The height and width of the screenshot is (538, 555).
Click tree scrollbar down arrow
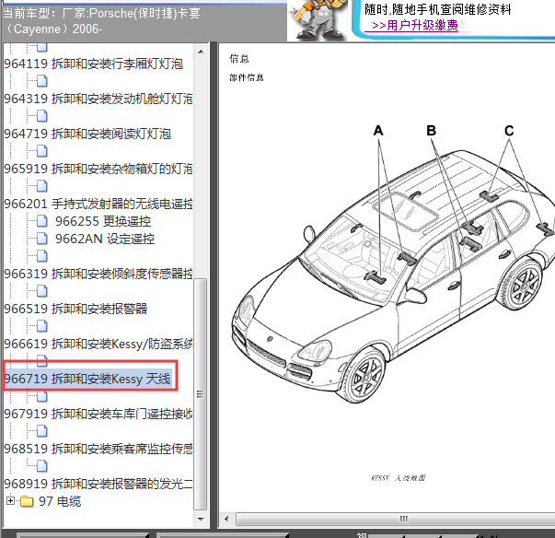[201, 519]
